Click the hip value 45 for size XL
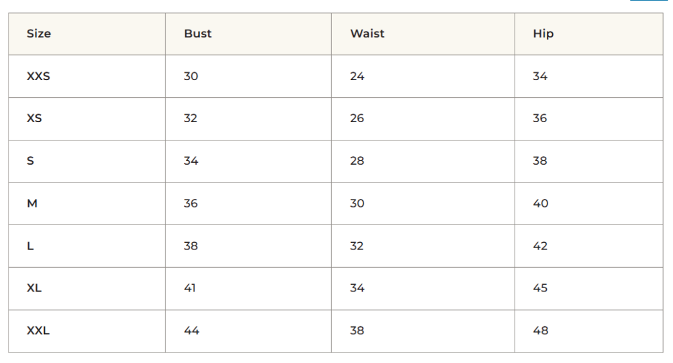673x363 pixels. (540, 288)
